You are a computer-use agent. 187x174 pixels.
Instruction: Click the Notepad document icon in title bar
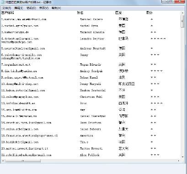click(x=3, y=2)
